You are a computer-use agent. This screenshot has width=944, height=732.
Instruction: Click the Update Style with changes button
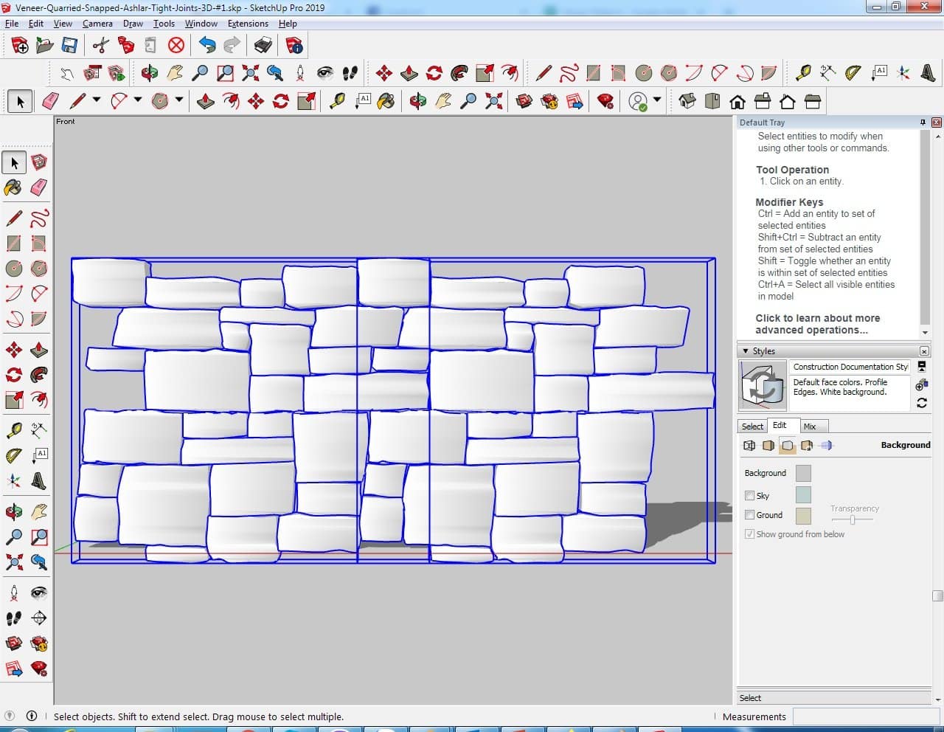tap(922, 403)
